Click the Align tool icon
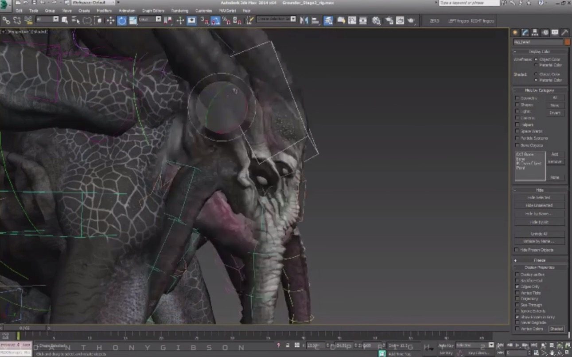Screen dimensions: 572x357 [x=315, y=20]
